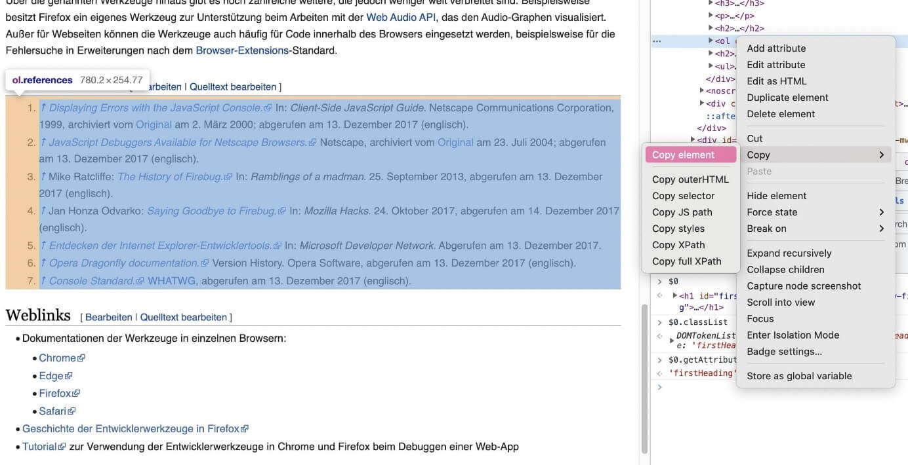Image resolution: width=908 pixels, height=465 pixels.
Task: Expand the DOMTokenList console result
Action: coord(671,341)
